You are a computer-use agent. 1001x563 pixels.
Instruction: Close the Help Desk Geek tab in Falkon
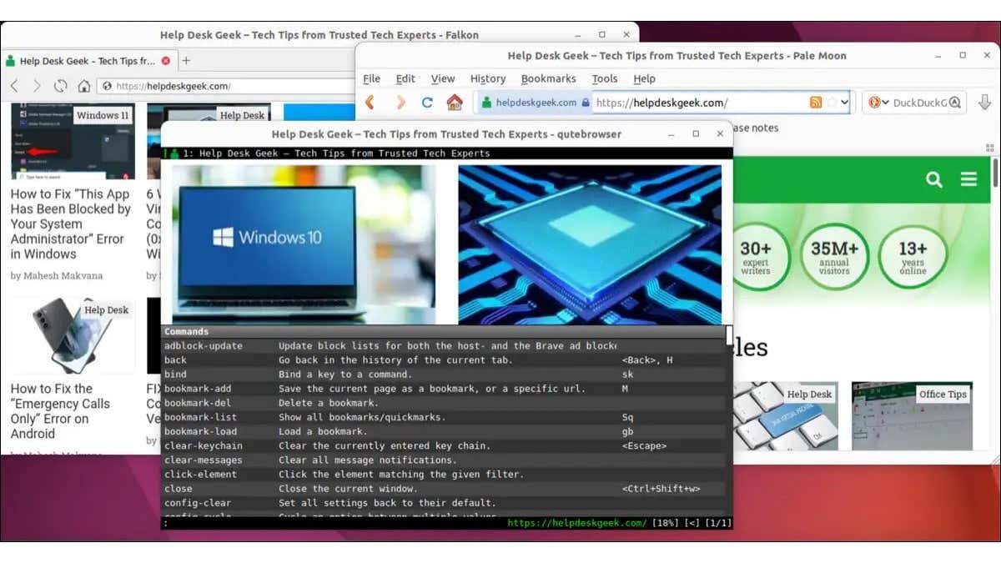pyautogui.click(x=166, y=61)
